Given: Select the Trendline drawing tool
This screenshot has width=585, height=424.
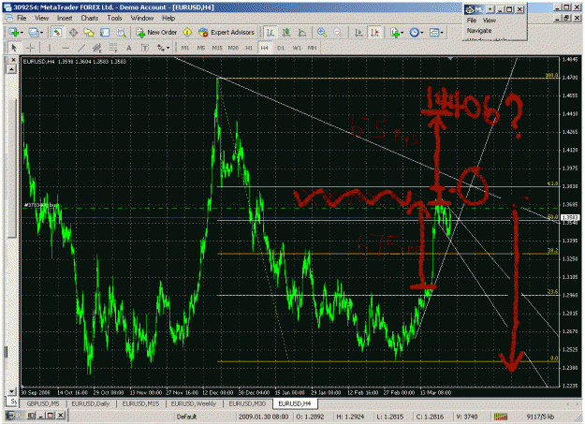Looking at the screenshot, I should click(80, 48).
